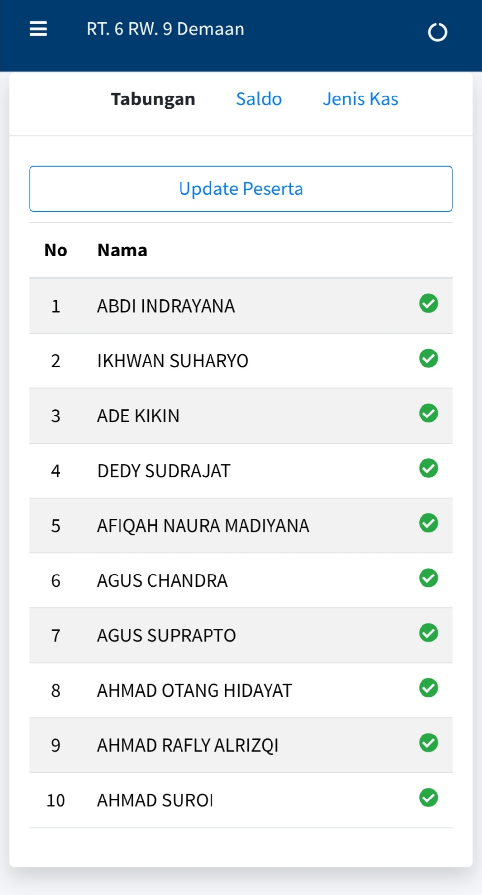This screenshot has width=482, height=895.
Task: Select the AGUS CHANDRA name row
Action: click(x=162, y=581)
